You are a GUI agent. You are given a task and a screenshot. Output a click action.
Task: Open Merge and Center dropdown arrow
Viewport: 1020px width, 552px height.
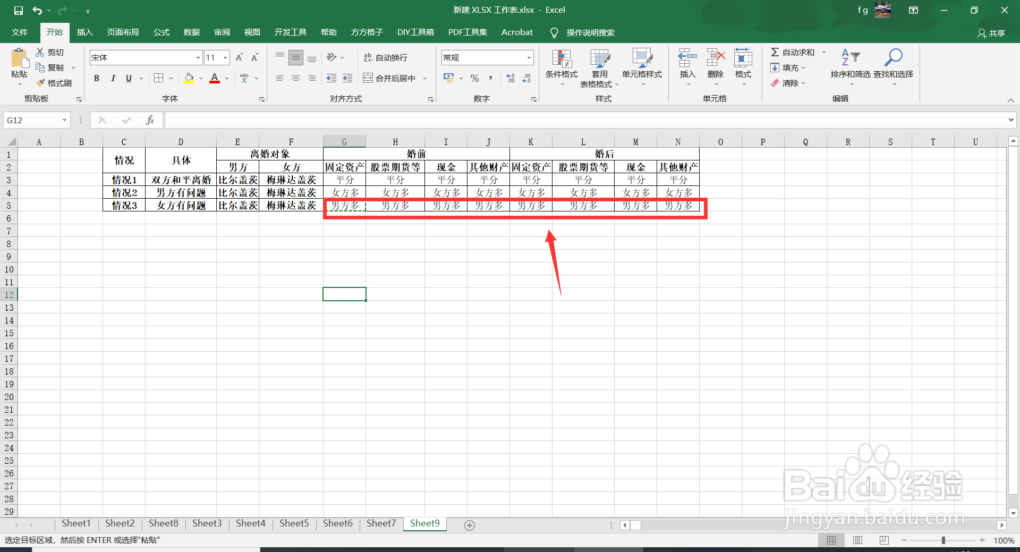click(x=425, y=78)
